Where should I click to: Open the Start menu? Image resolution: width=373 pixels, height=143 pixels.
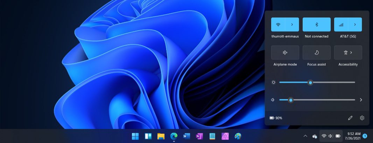[x=135, y=136]
